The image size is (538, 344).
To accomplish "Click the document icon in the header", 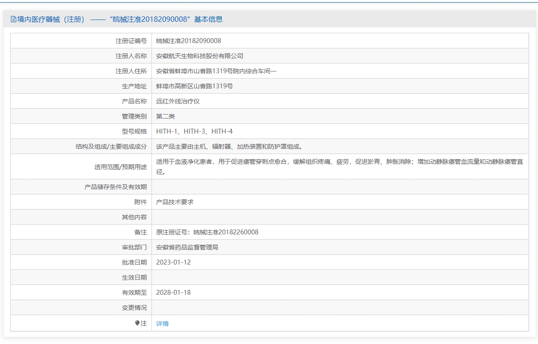I will tap(13, 19).
